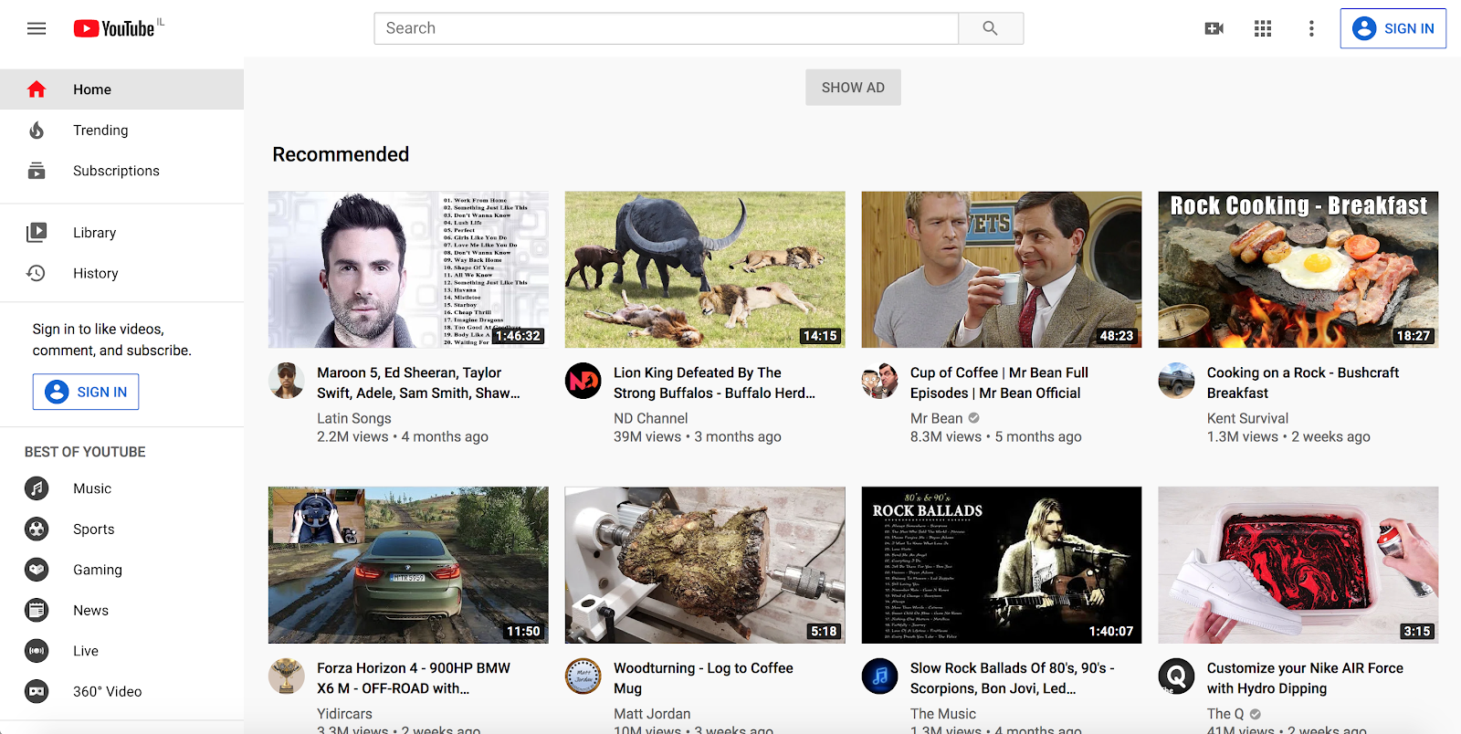
Task: Open the 'Customize your Nike AIR Force' title
Action: pos(1305,678)
